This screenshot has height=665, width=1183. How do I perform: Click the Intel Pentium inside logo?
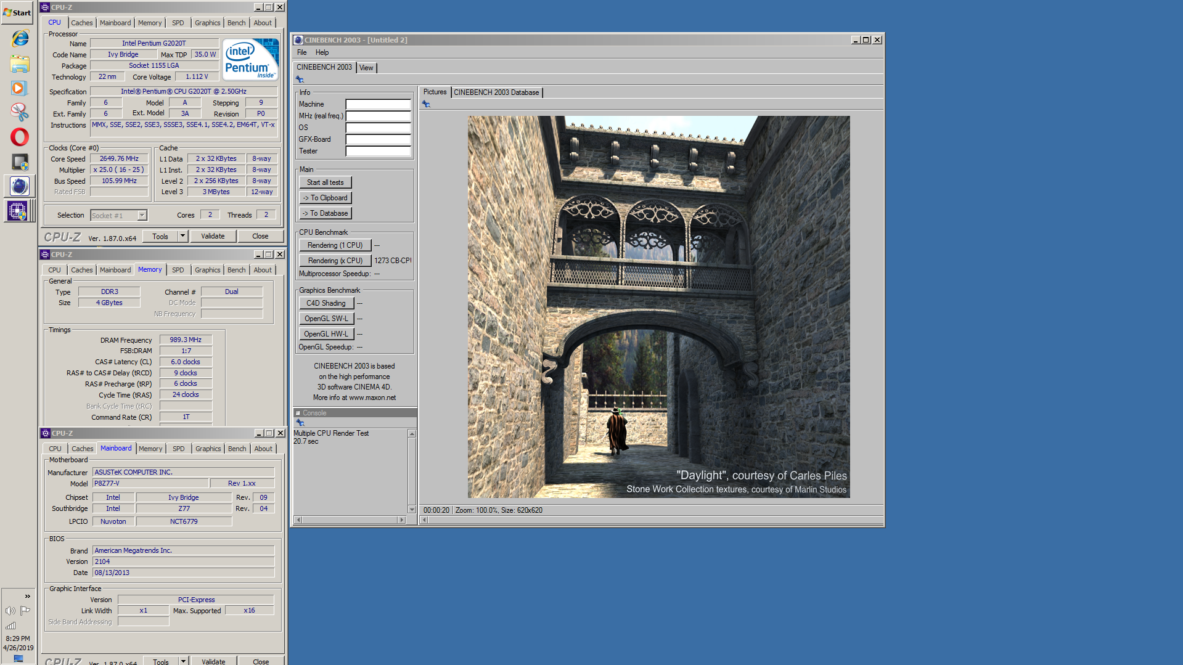(x=250, y=60)
